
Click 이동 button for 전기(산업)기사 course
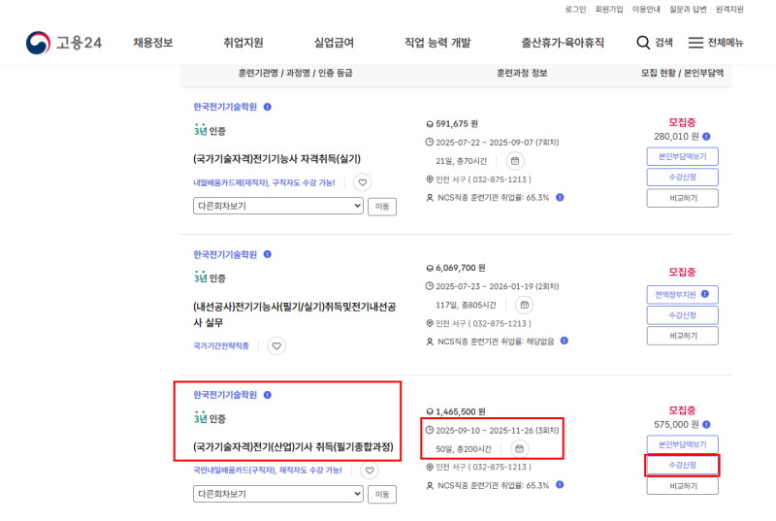[x=382, y=494]
